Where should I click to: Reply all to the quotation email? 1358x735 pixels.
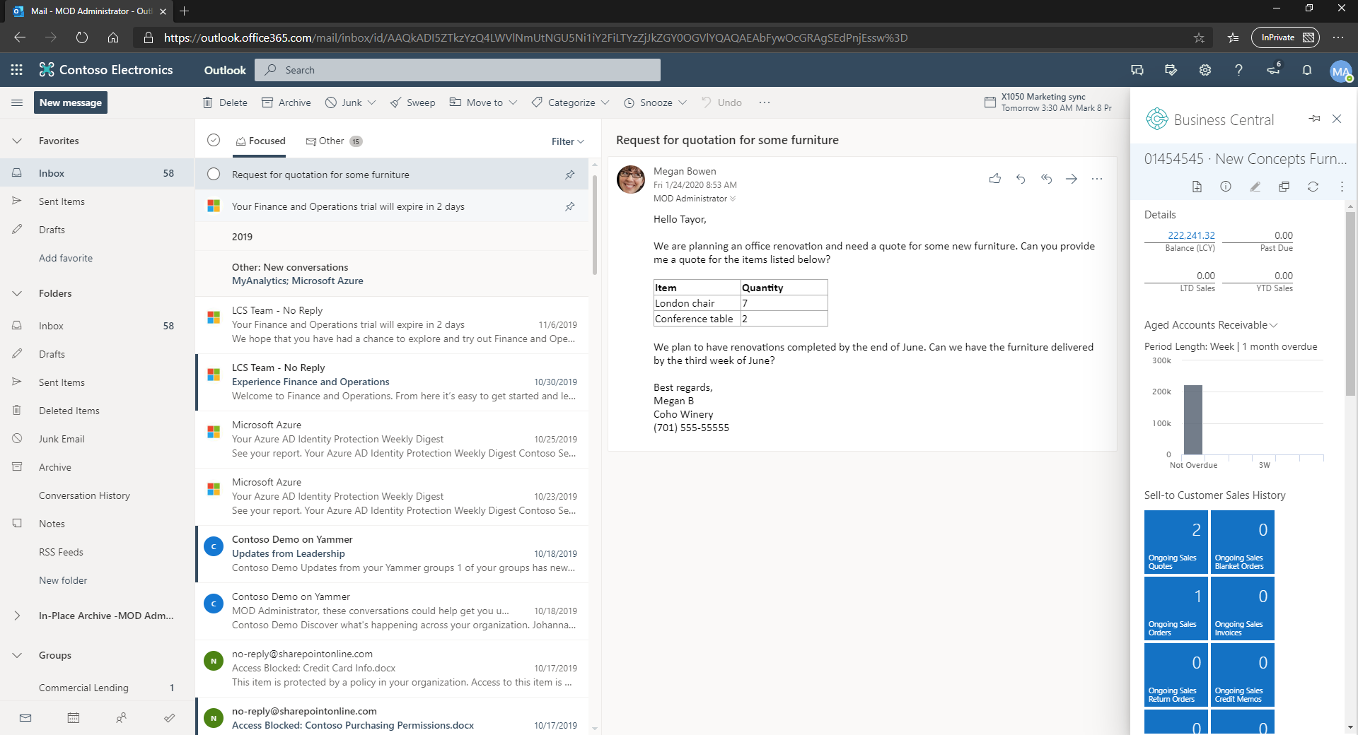[1046, 179]
